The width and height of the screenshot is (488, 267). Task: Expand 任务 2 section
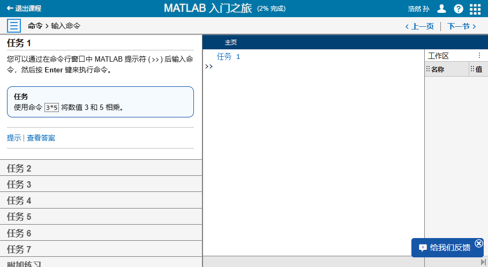(x=101, y=168)
